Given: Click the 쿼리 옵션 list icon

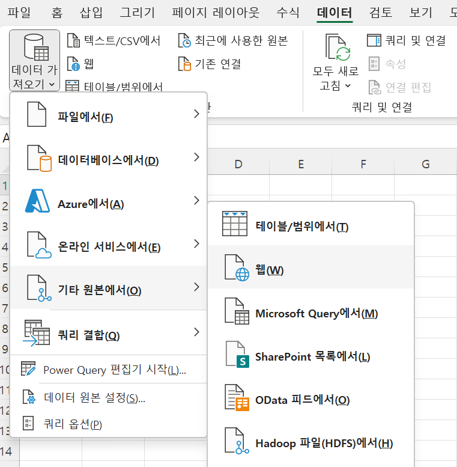Looking at the screenshot, I should click(28, 423).
